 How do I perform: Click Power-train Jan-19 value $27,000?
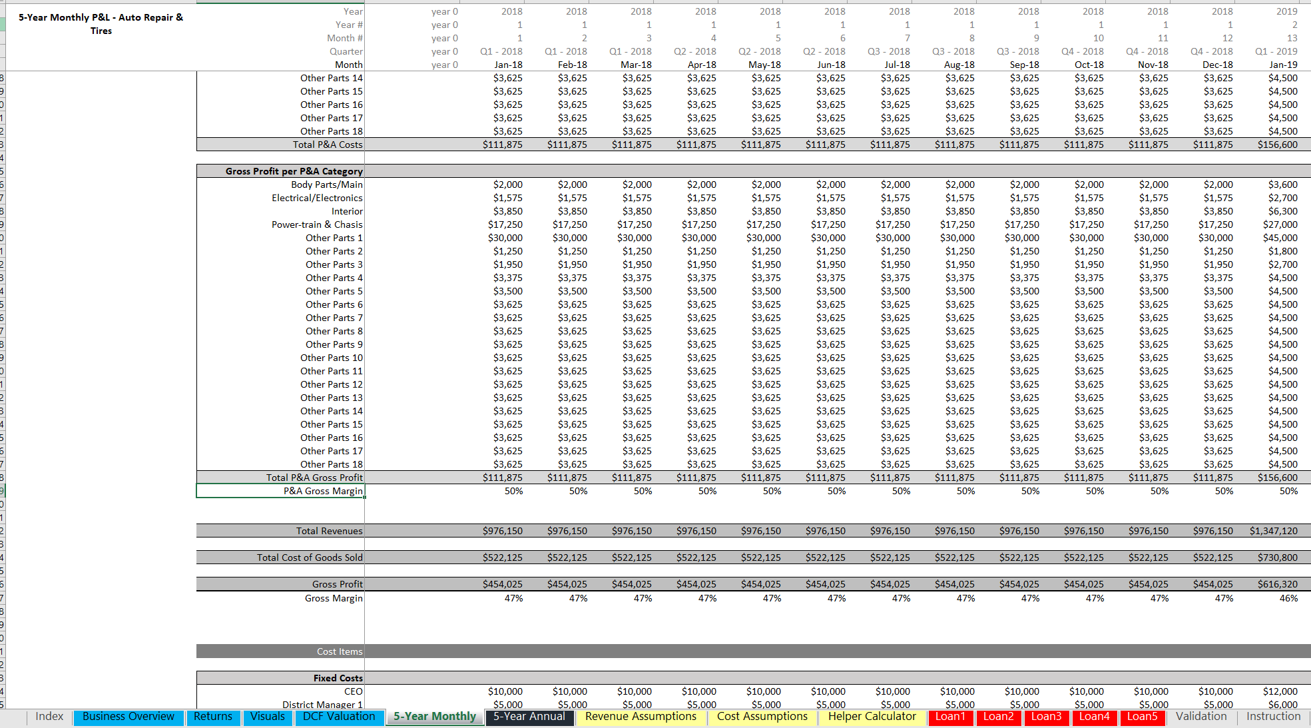1280,224
